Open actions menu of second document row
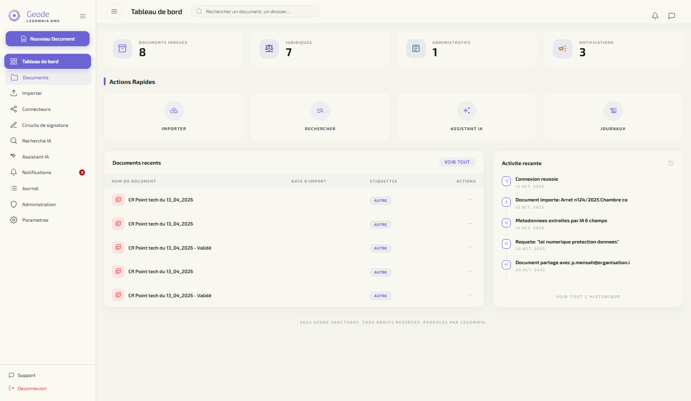Screen dimensions: 691x401 coord(470,224)
